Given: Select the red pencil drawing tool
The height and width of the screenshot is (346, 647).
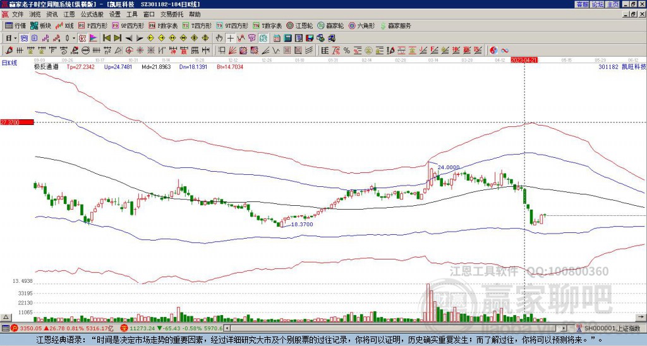Looking at the screenshot, I should (9, 51).
